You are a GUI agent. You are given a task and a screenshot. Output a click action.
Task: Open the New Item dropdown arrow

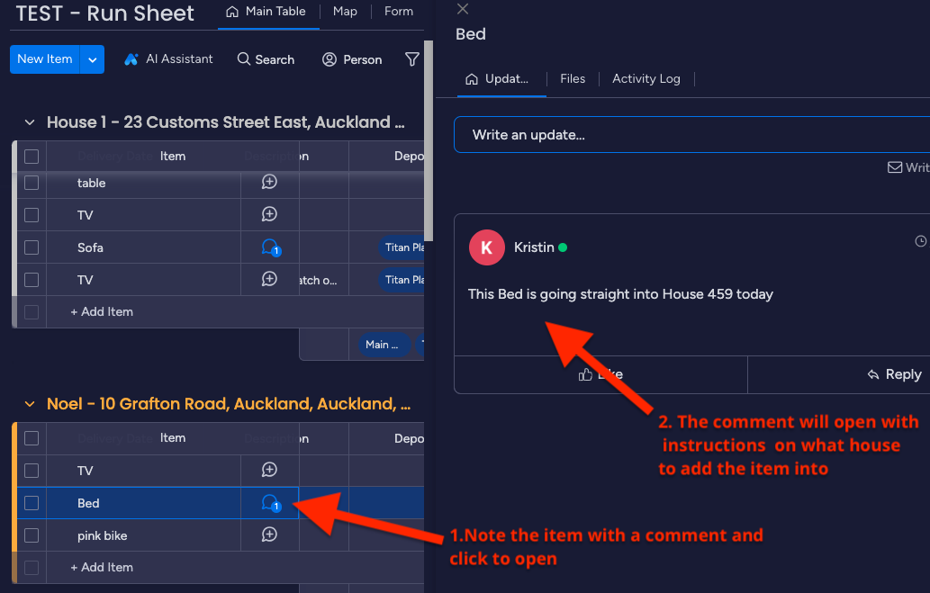tap(92, 59)
